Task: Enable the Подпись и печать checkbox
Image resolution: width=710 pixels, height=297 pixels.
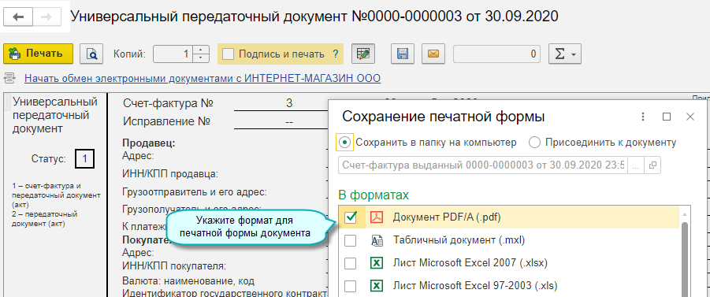Action: [x=229, y=54]
